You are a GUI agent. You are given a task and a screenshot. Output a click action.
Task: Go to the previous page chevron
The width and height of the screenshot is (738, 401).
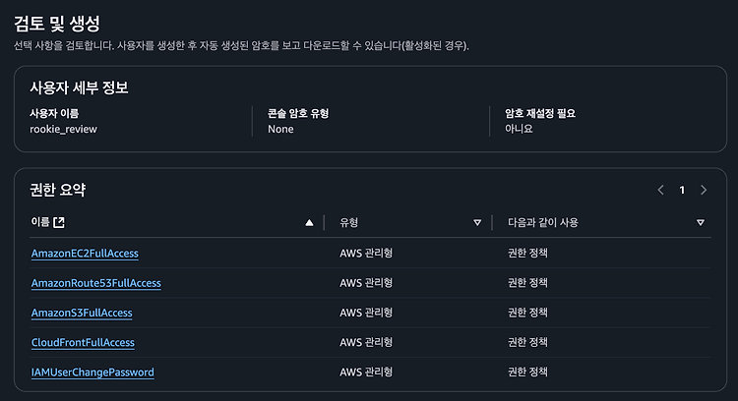(661, 190)
